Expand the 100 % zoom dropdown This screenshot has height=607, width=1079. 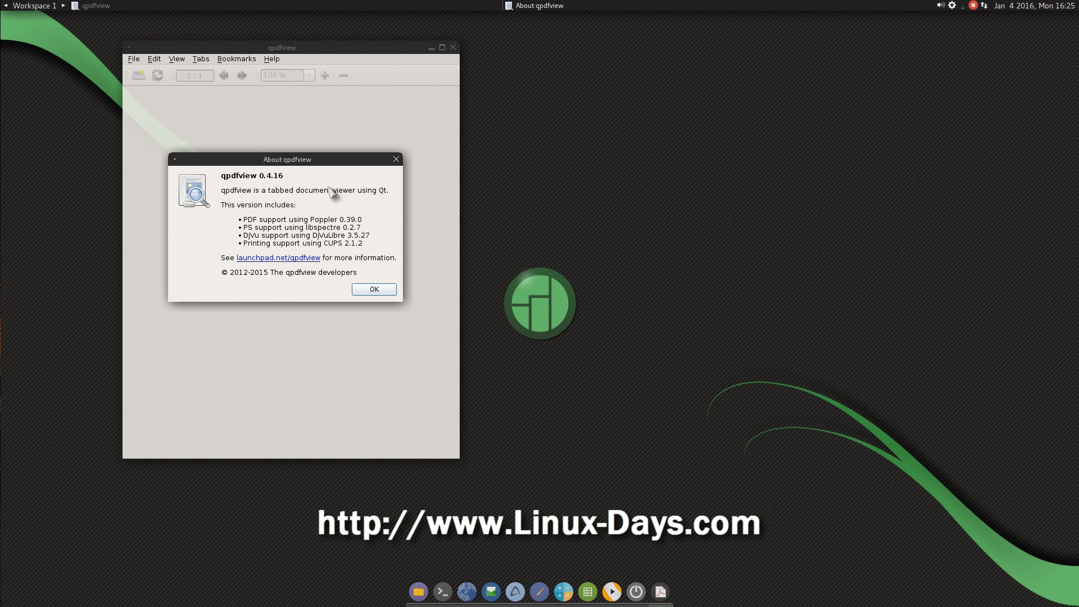pos(309,75)
